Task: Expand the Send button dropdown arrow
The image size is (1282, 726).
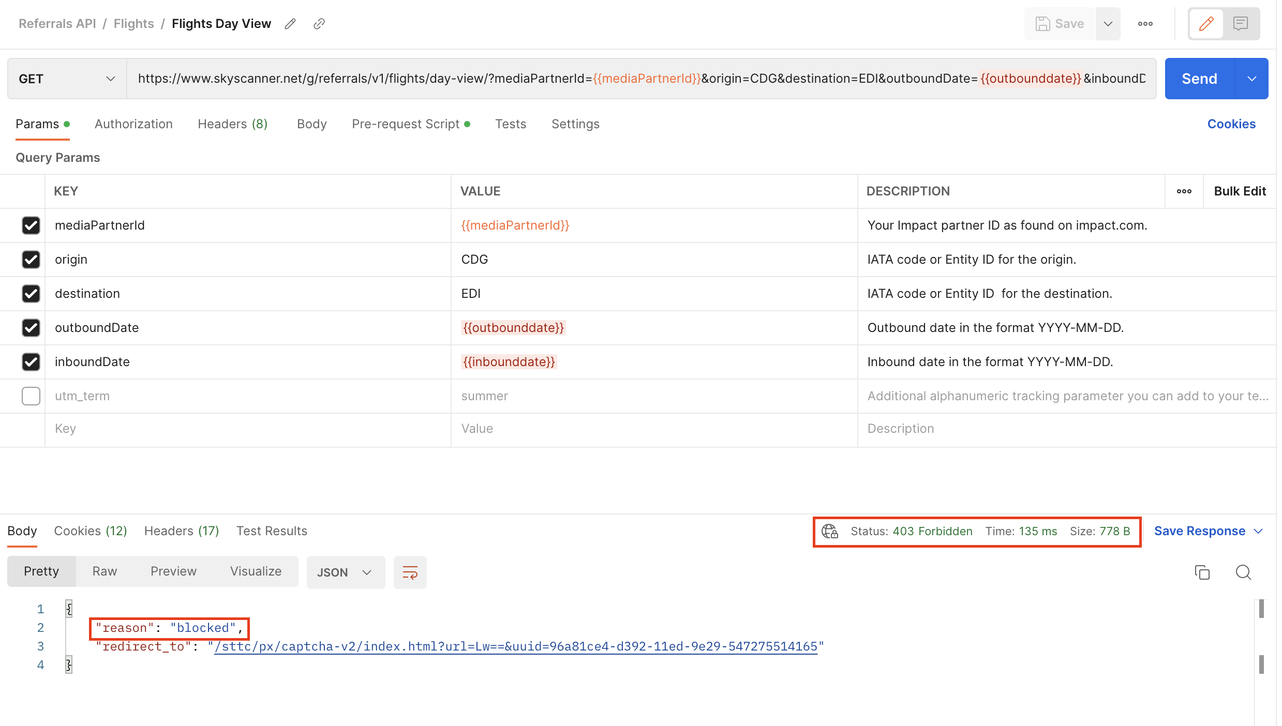Action: [x=1252, y=79]
